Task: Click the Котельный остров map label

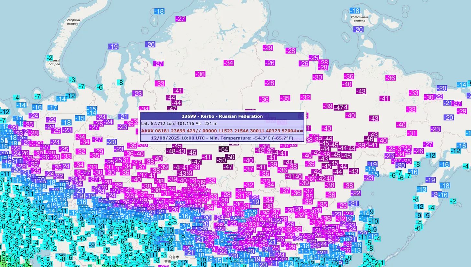Action: pyautogui.click(x=359, y=19)
